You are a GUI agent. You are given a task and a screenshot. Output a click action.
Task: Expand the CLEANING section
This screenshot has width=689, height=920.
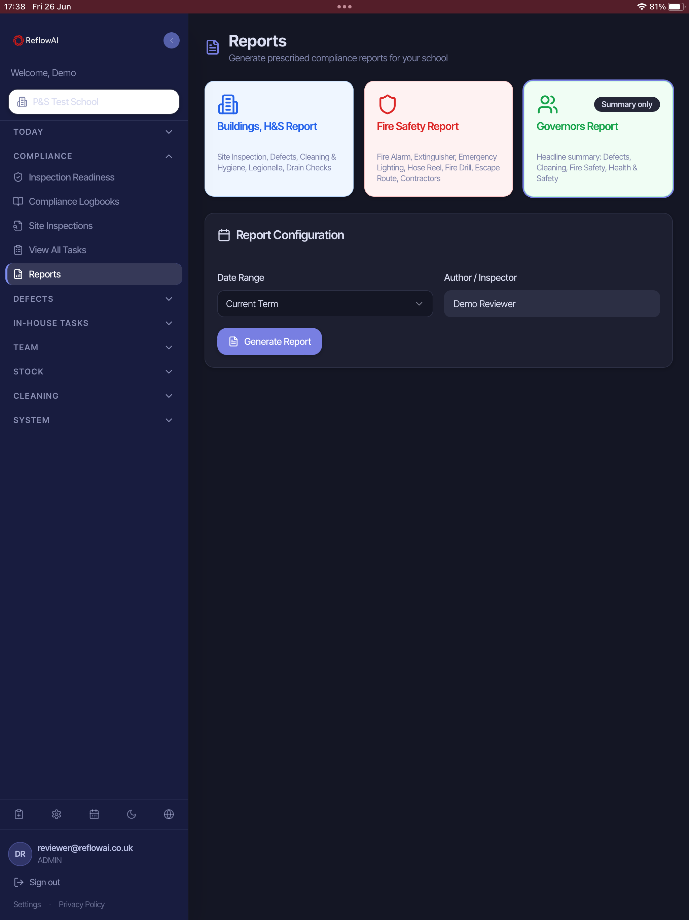pyautogui.click(x=94, y=396)
